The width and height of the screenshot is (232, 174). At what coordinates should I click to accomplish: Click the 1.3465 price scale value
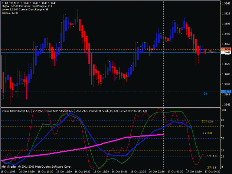click(x=226, y=44)
